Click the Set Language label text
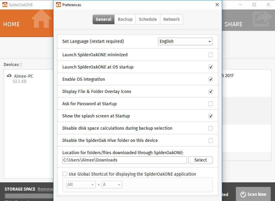 [x=93, y=41]
